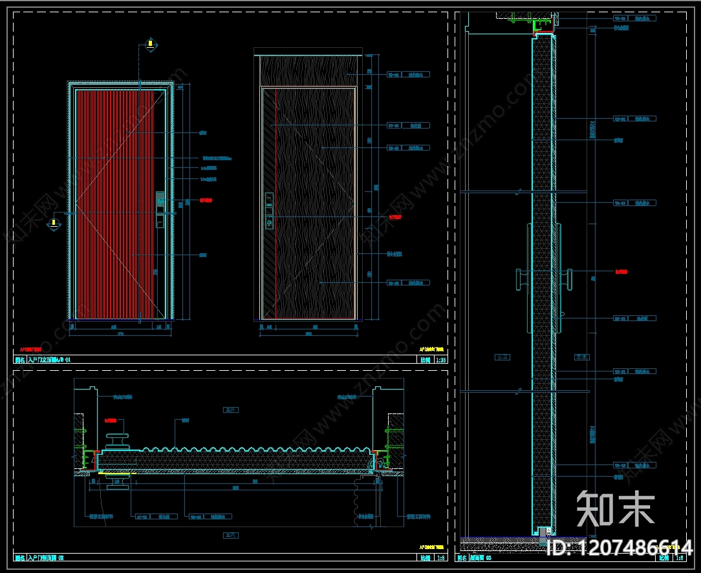Click the third material tag right of the wood door elevation
The height and width of the screenshot is (573, 701).
coord(408,148)
